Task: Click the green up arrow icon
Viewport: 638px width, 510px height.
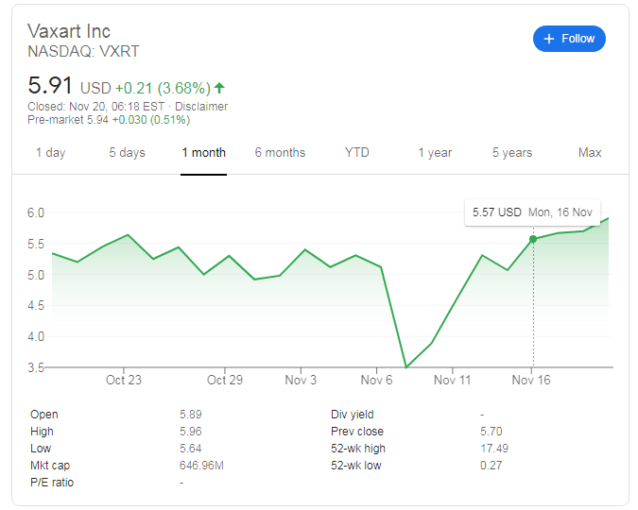Action: 219,88
